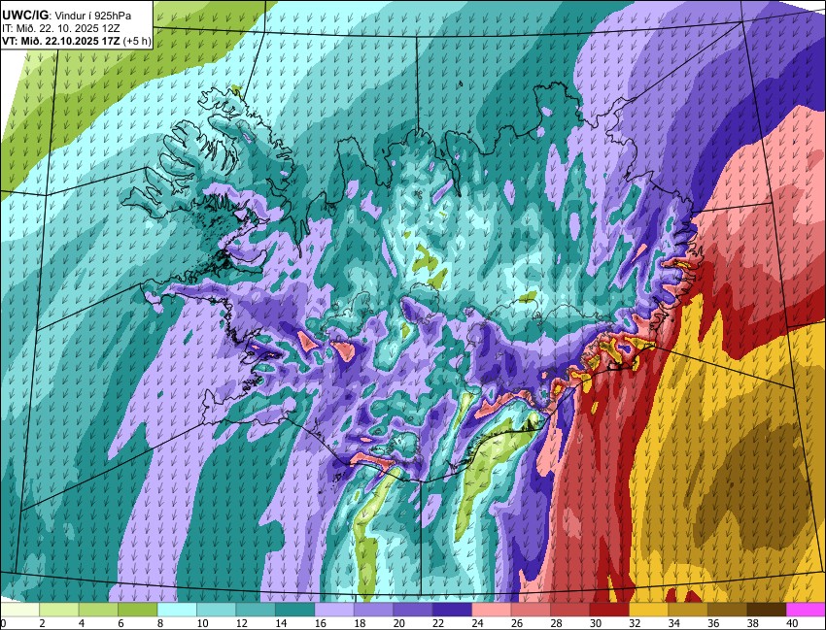Viewport: 826px width, 630px height.
Task: Click the legend scale number '4'
Action: click(x=81, y=623)
